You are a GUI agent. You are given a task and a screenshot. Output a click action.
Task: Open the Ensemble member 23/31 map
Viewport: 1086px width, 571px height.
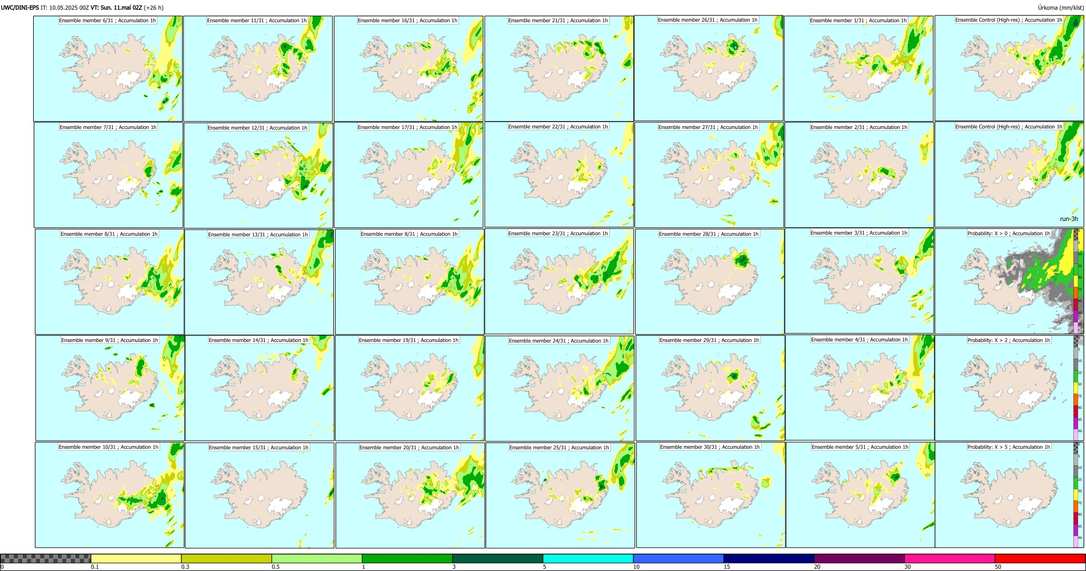tap(559, 282)
